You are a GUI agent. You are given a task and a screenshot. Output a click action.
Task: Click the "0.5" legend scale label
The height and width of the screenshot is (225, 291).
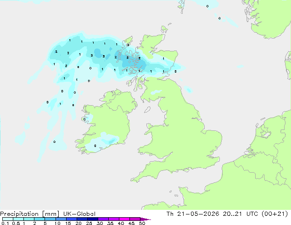point(16,223)
